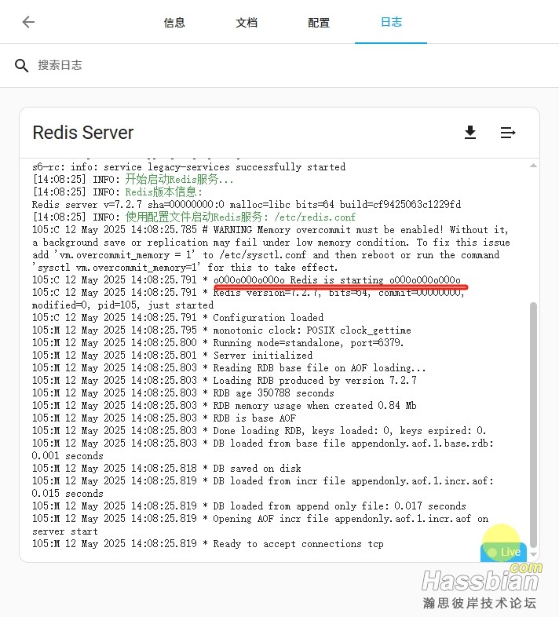Focus the 搜索日志 search field
Screen dimensions: 559x617
coord(236,65)
